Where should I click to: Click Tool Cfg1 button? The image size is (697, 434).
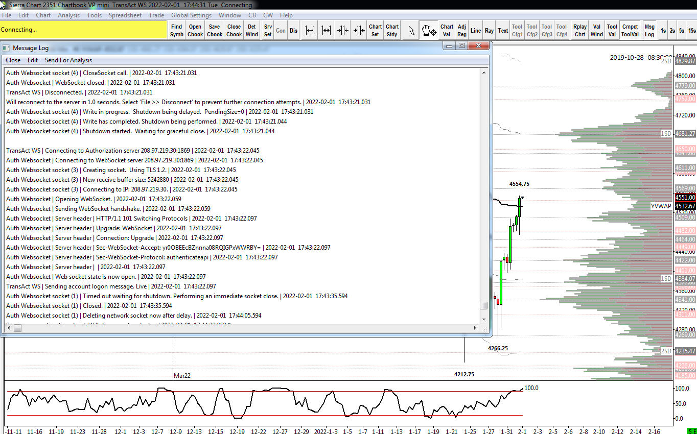click(517, 31)
